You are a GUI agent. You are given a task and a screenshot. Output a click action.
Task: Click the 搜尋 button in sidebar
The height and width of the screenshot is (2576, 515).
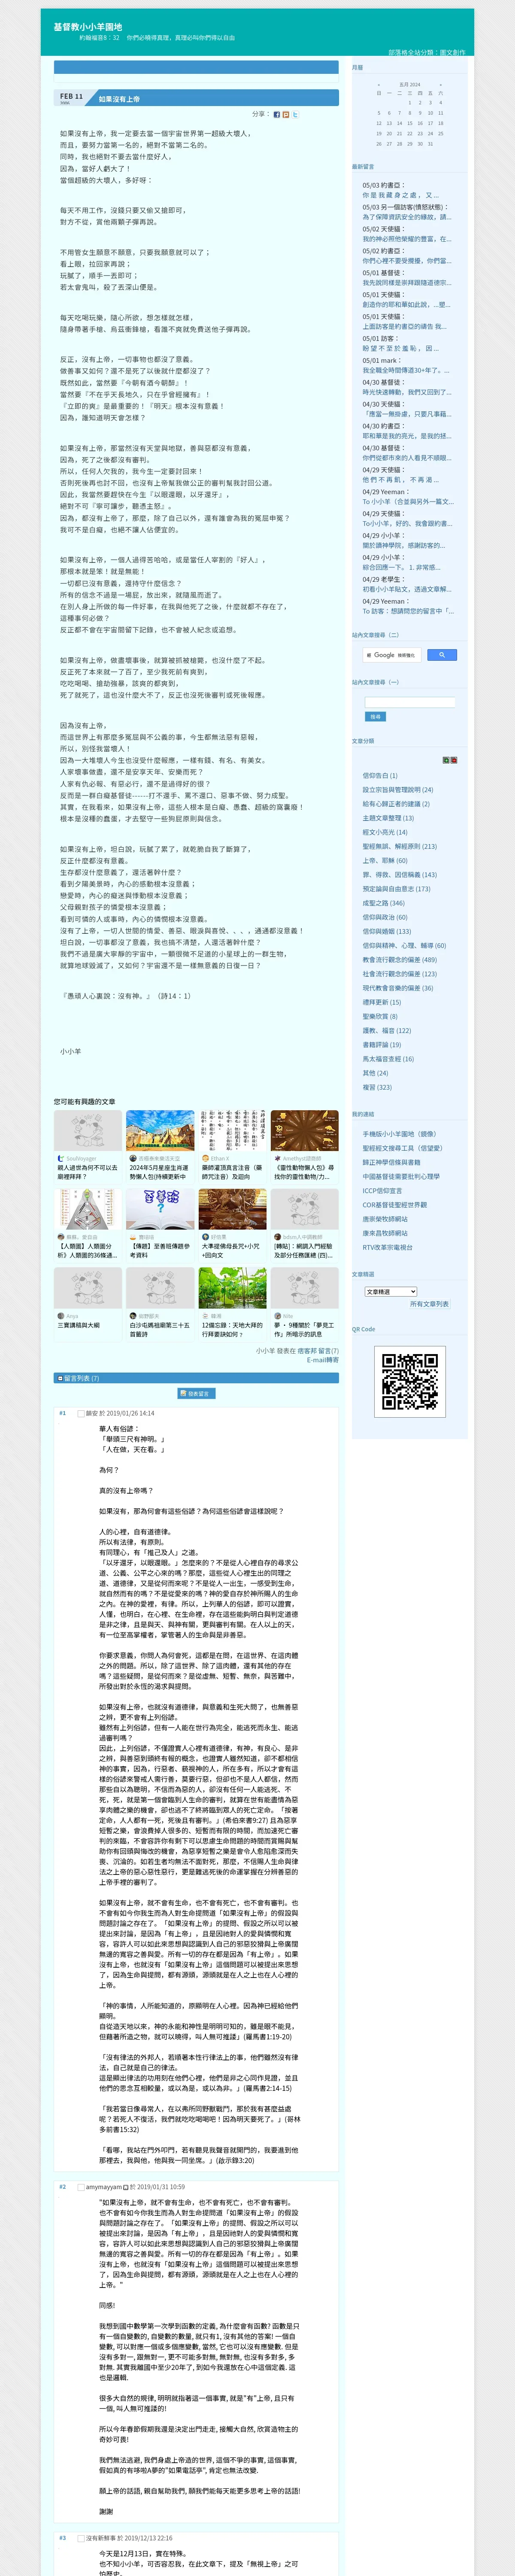pyautogui.click(x=375, y=716)
